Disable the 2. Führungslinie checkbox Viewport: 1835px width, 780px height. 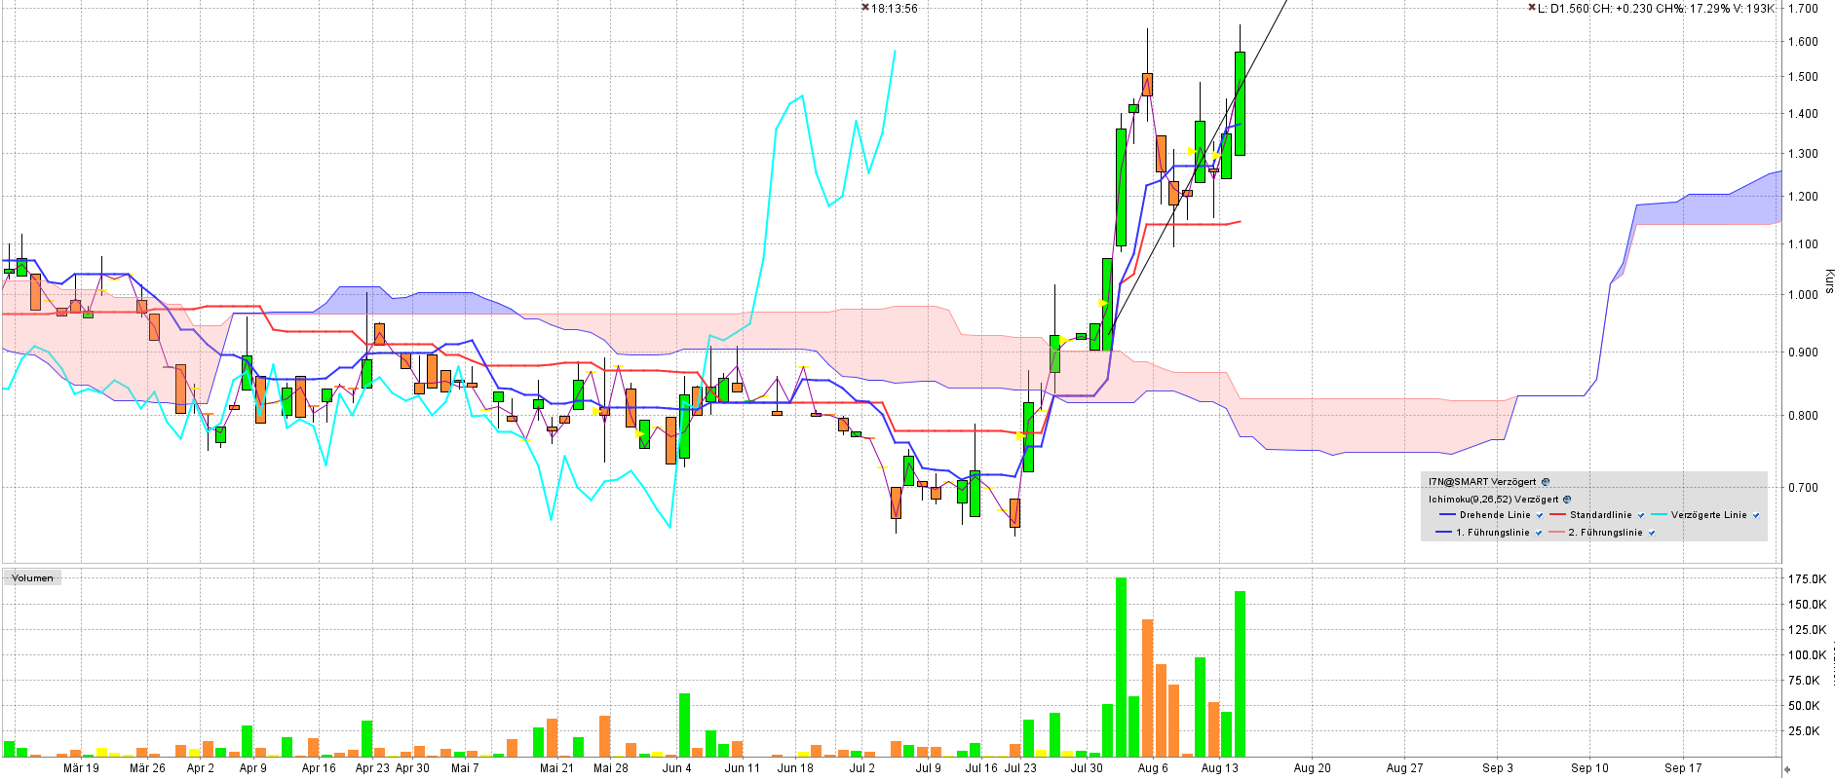pyautogui.click(x=1652, y=534)
